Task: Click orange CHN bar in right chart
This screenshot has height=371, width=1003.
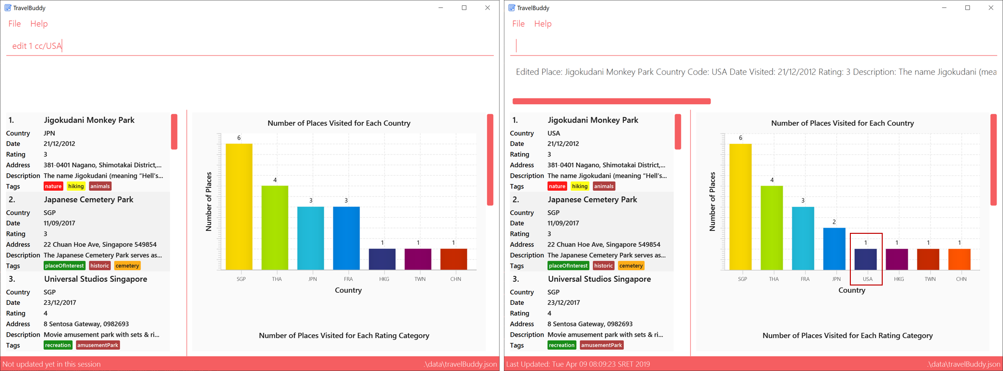Action: click(960, 259)
